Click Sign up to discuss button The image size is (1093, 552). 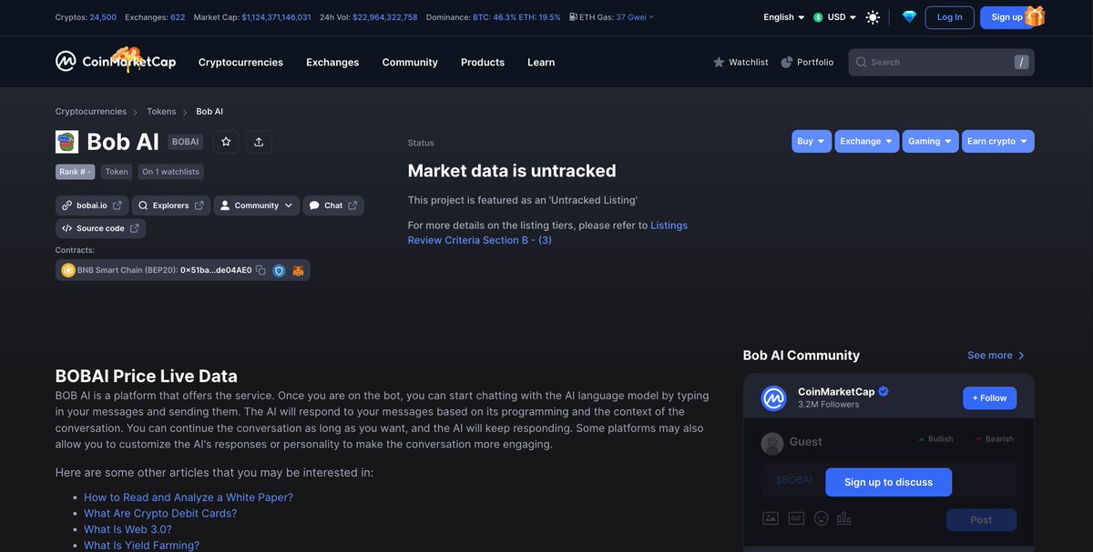click(889, 482)
